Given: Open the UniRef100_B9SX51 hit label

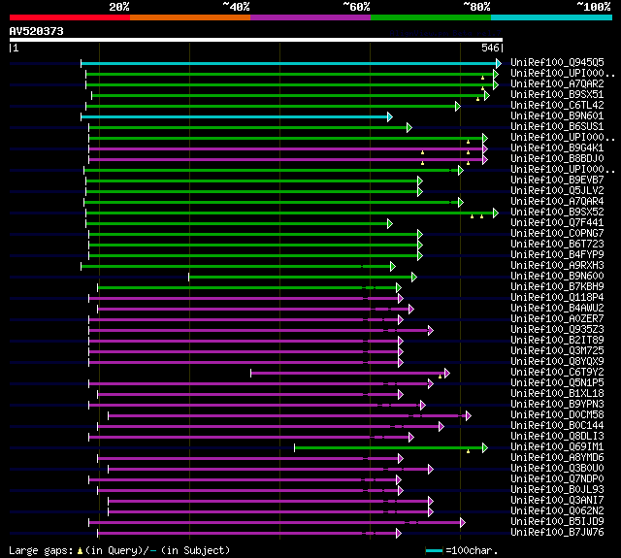Looking at the screenshot, I should click(557, 95).
